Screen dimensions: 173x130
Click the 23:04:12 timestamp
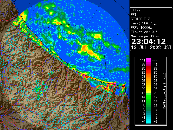(148, 41)
